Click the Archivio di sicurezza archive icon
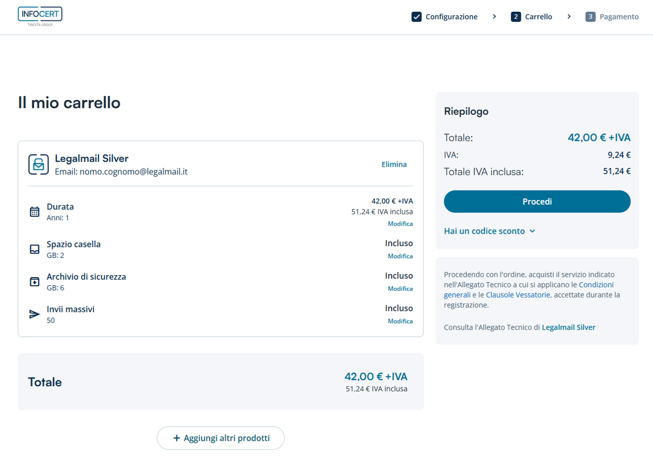 pyautogui.click(x=34, y=282)
